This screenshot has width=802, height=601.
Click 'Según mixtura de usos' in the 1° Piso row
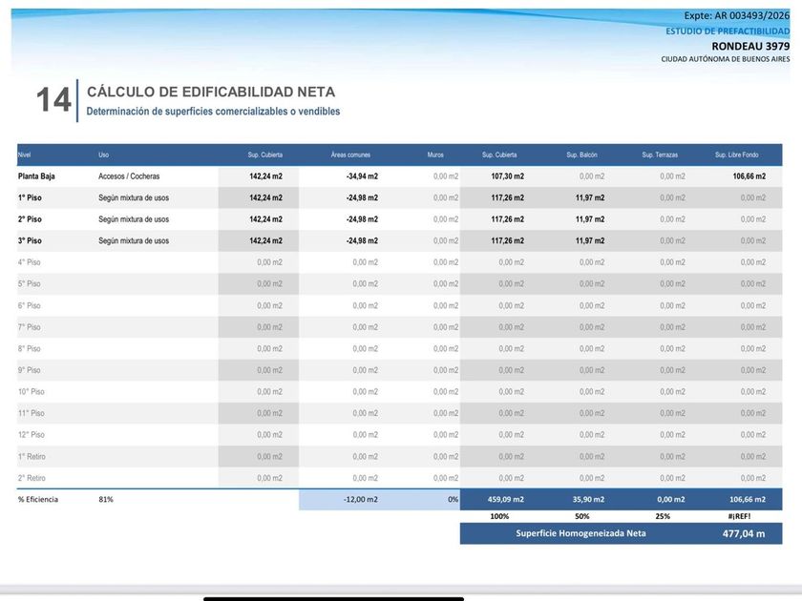pos(134,197)
